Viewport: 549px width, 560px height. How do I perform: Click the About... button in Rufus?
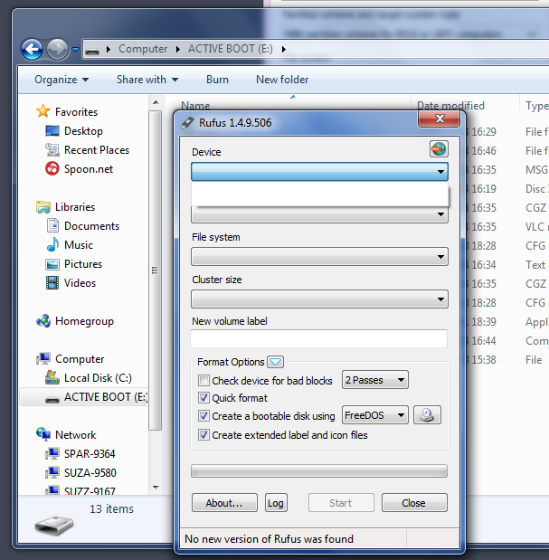[x=224, y=503]
